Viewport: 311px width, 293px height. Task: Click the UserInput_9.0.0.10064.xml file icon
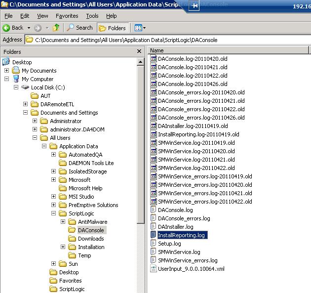[154, 269]
